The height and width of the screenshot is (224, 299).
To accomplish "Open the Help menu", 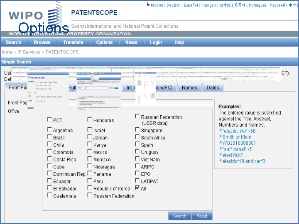I will [x=179, y=42].
